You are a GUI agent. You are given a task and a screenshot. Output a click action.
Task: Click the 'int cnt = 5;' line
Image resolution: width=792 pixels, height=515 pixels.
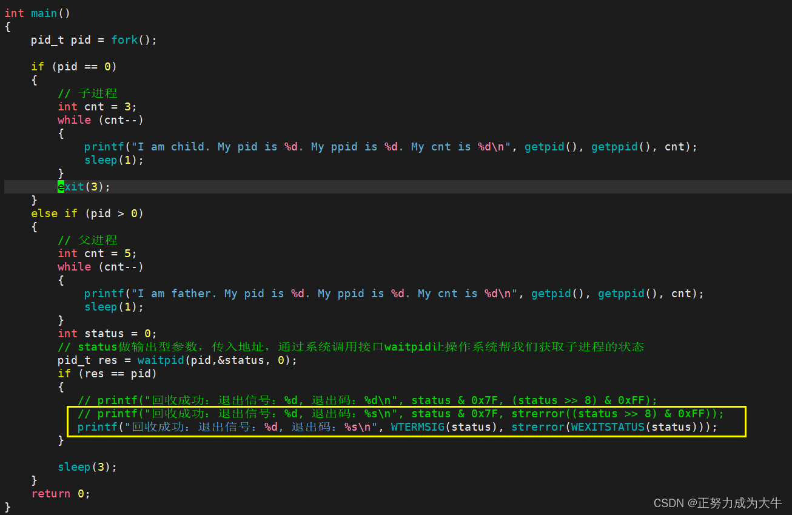click(98, 253)
